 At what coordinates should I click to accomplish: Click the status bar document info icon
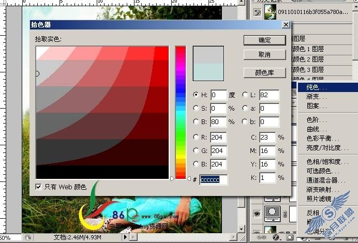[x=28, y=238]
